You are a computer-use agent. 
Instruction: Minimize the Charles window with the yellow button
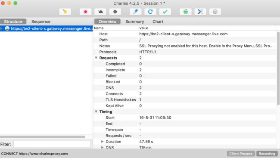(x=9, y=3)
